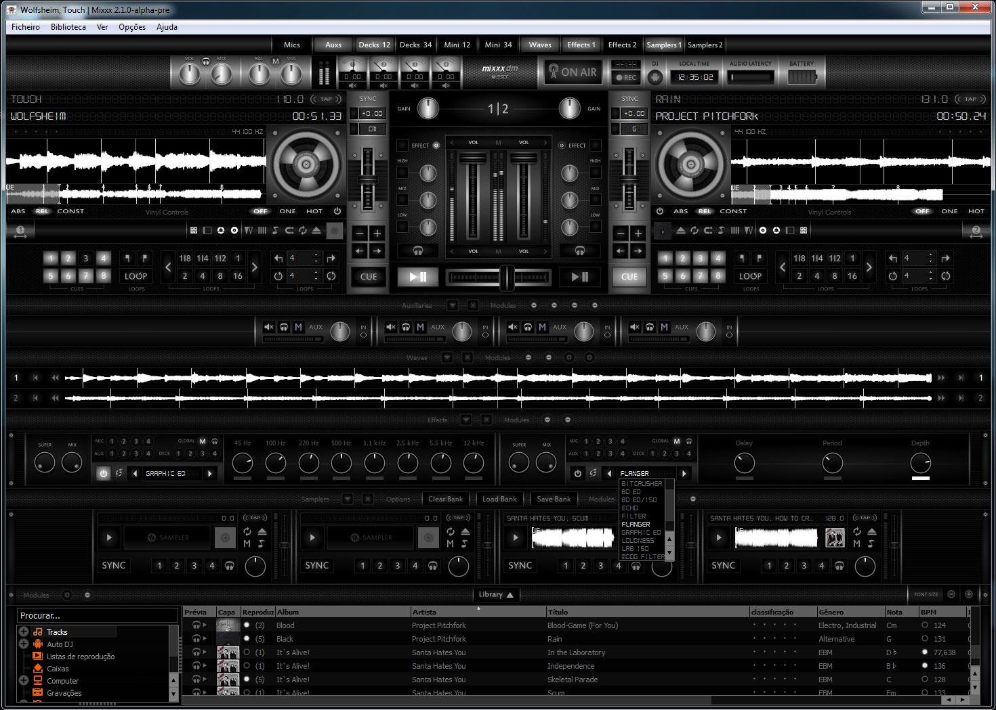
Task: Click the Load Bank button
Action: [x=499, y=499]
